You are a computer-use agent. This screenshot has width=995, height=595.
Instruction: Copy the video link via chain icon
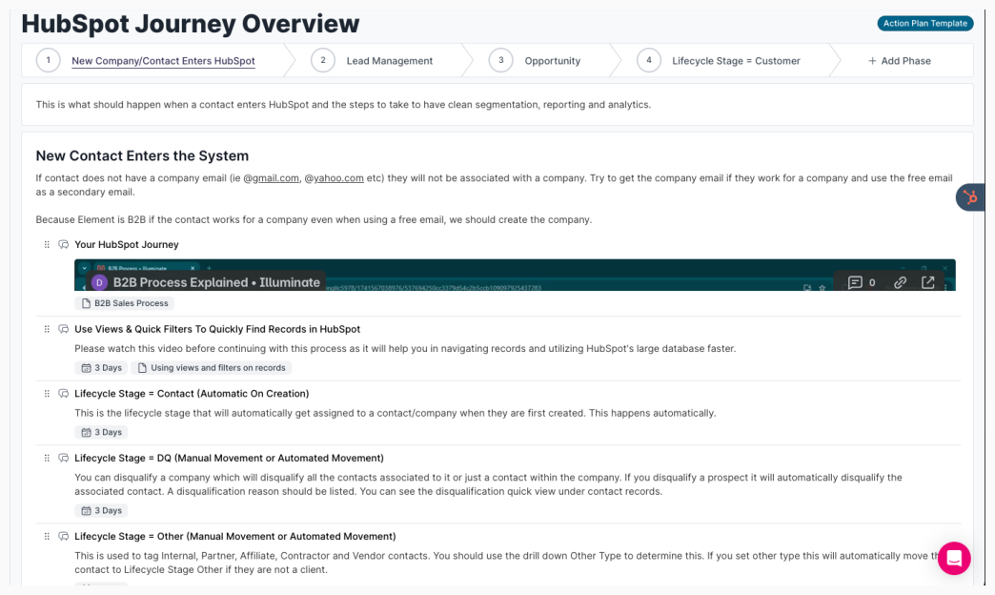pos(900,282)
